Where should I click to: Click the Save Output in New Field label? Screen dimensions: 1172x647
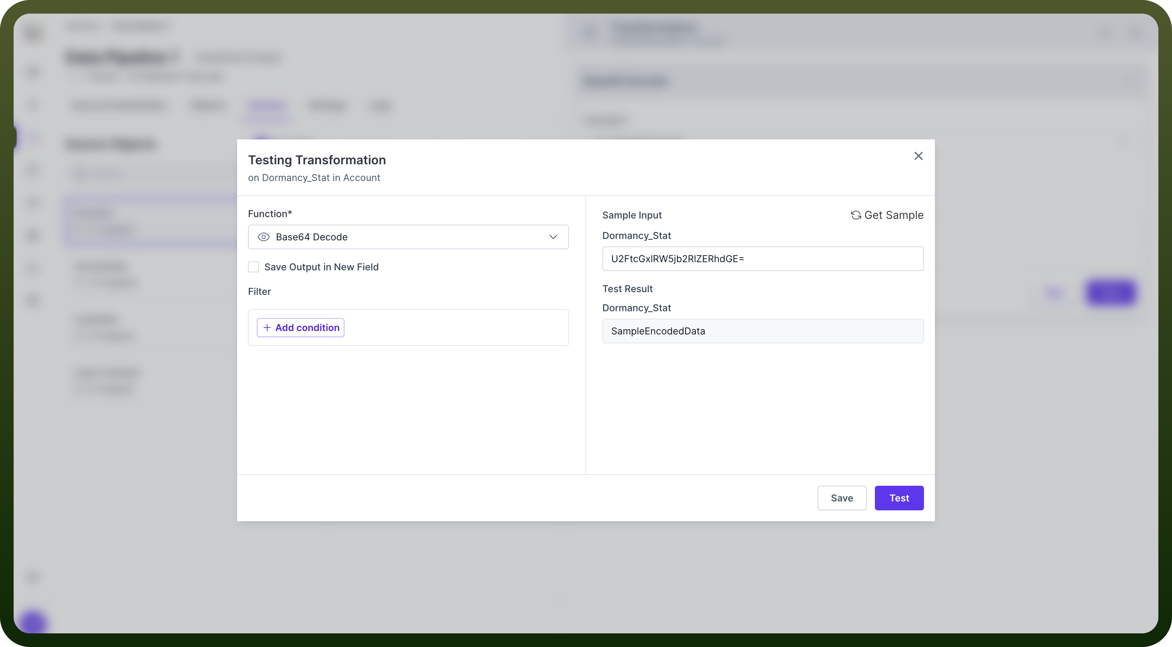pos(321,267)
